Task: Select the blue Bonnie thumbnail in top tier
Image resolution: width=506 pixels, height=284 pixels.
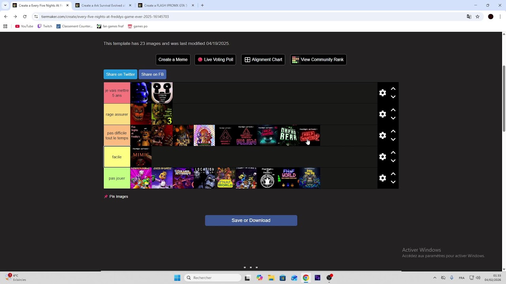Action: pos(141,93)
